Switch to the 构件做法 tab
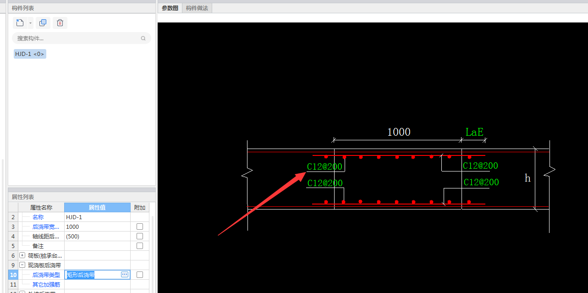 pos(197,8)
